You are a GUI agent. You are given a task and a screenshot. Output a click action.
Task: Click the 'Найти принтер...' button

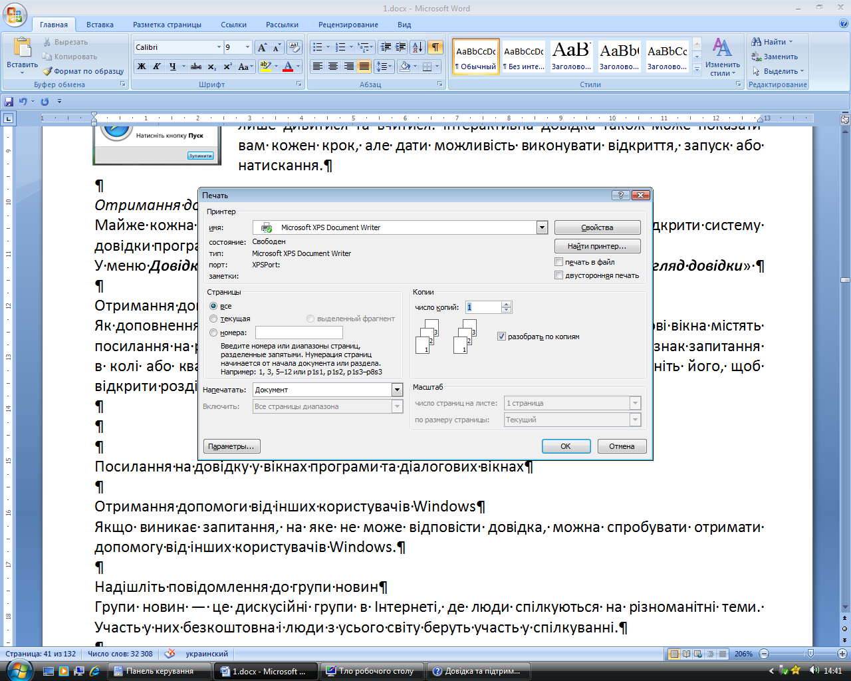tap(597, 246)
